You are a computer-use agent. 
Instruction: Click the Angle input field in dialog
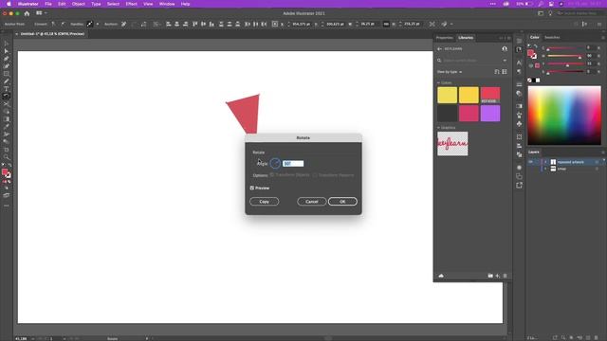[293, 164]
